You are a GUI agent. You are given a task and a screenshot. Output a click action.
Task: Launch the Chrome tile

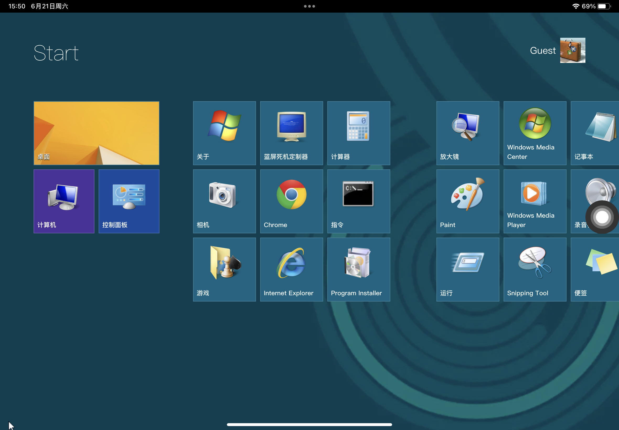click(292, 201)
